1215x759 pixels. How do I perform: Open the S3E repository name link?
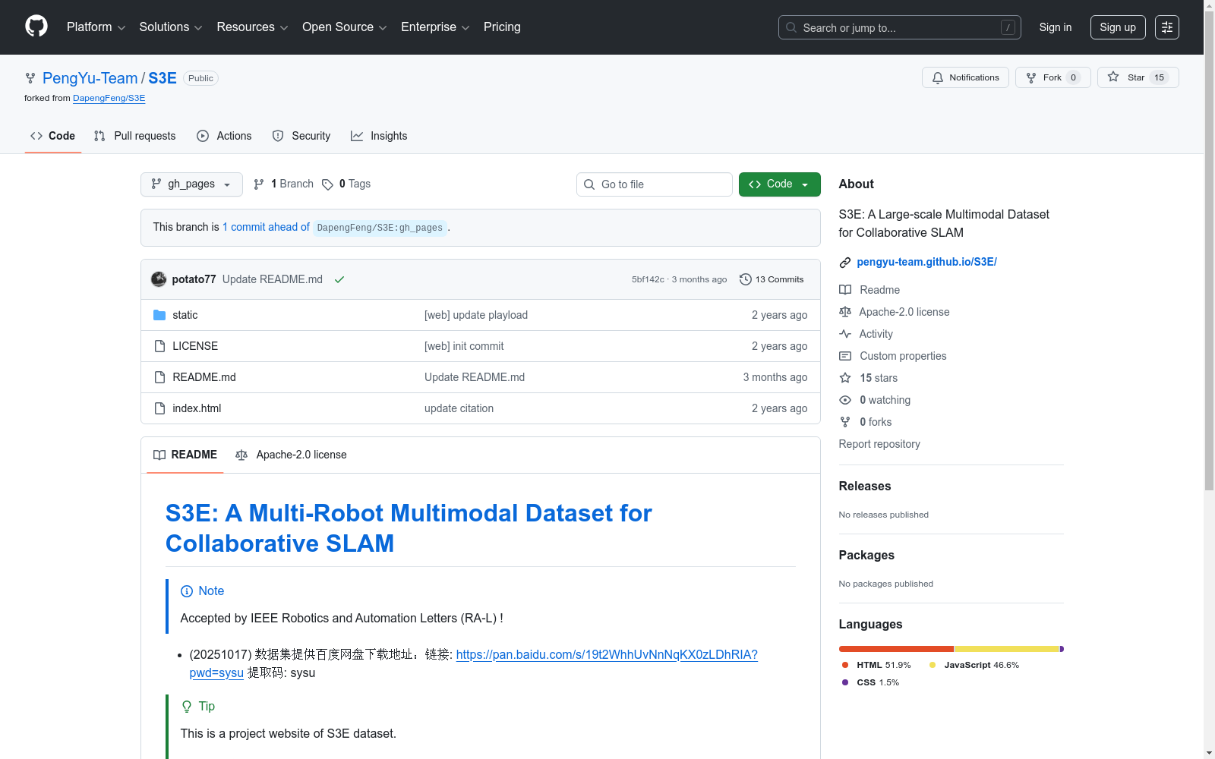pyautogui.click(x=163, y=78)
